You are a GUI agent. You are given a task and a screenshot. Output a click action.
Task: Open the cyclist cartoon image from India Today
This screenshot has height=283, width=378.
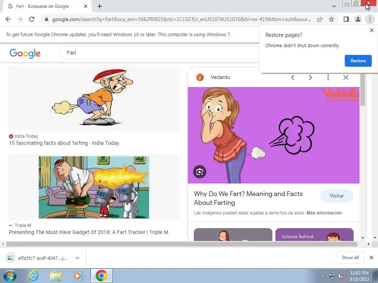(94, 98)
